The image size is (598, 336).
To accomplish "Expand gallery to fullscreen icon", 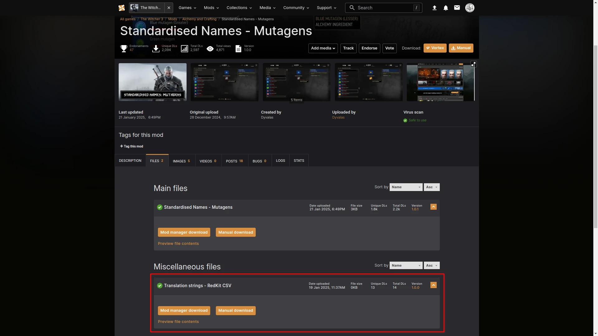I will pyautogui.click(x=473, y=64).
